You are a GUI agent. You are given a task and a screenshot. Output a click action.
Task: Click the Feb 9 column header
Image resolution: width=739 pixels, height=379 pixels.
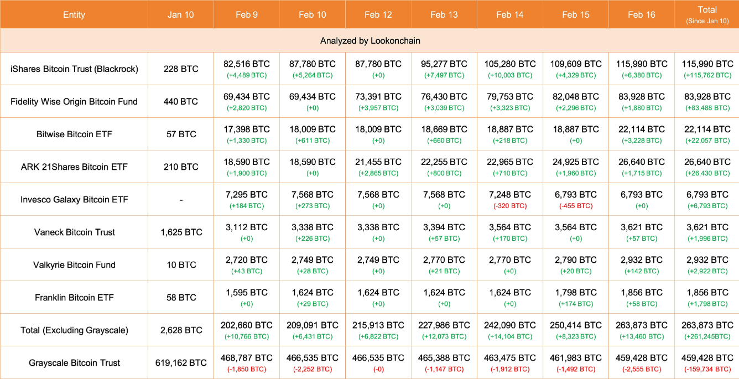(x=247, y=14)
